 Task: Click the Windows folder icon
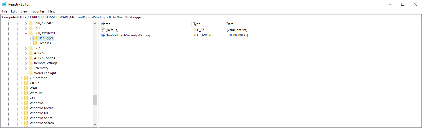click(26, 103)
